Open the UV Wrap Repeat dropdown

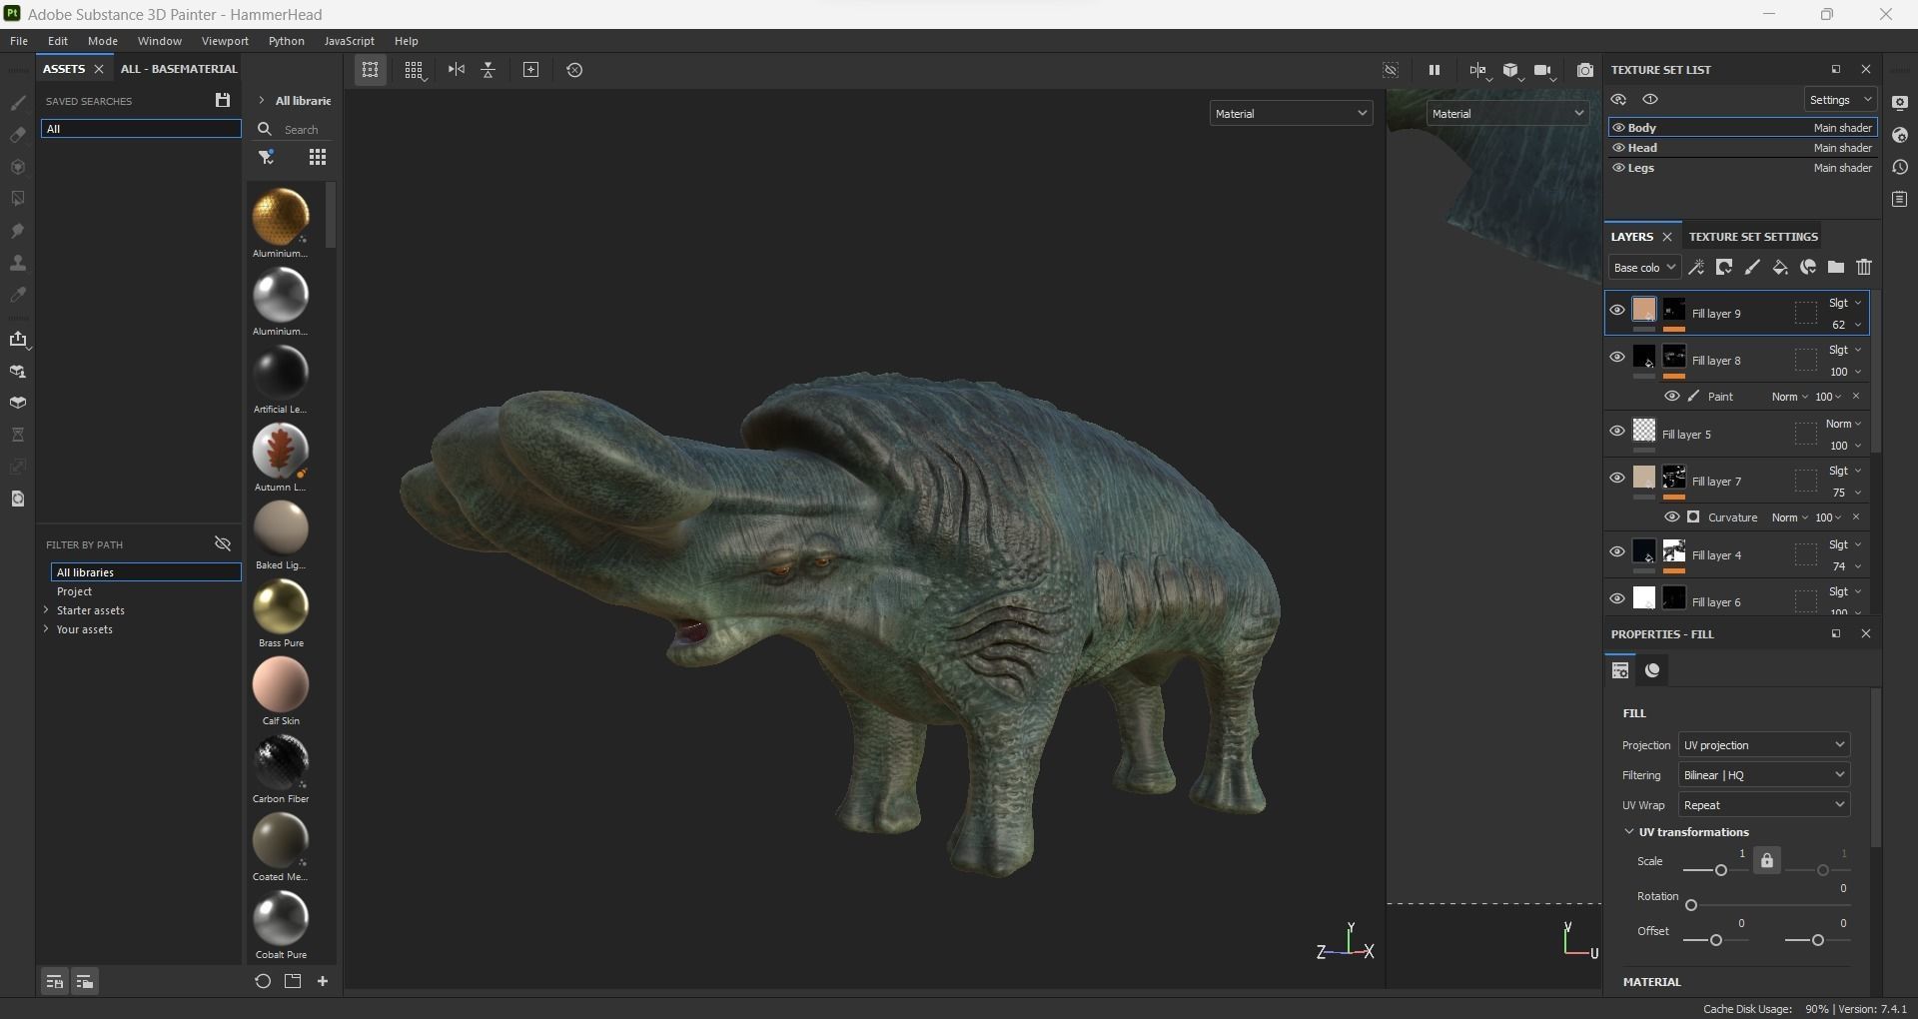tap(1764, 804)
